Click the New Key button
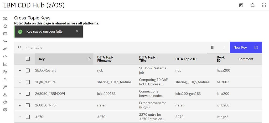 (246, 48)
